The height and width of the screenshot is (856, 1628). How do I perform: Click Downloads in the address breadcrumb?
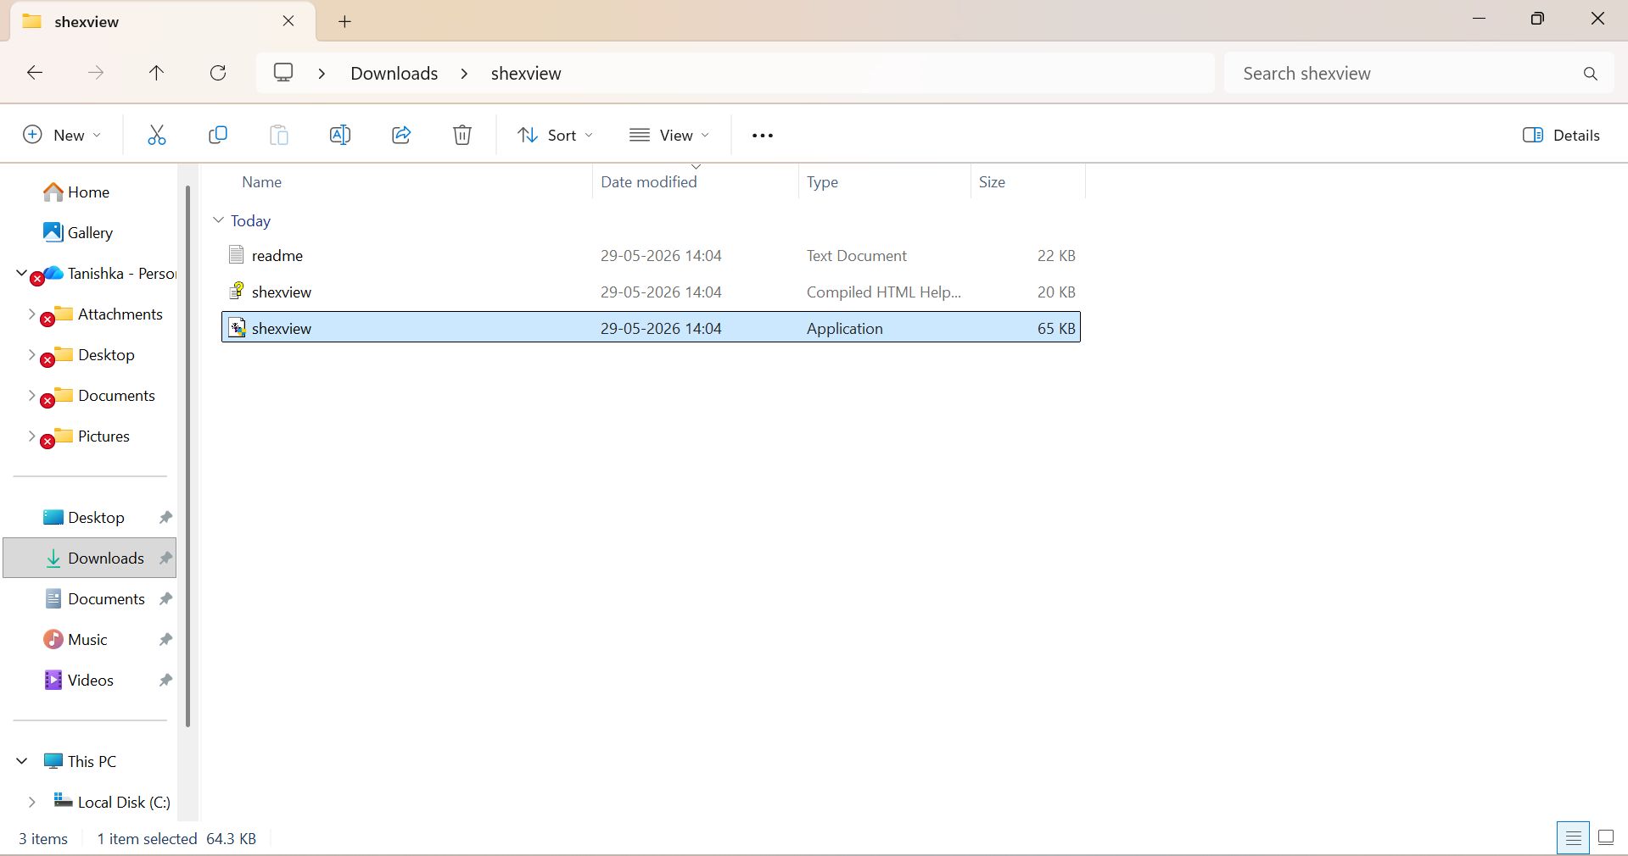(x=394, y=74)
